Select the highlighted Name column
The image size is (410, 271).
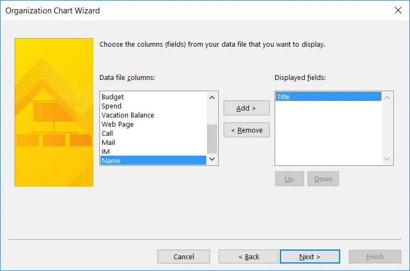[x=153, y=160]
